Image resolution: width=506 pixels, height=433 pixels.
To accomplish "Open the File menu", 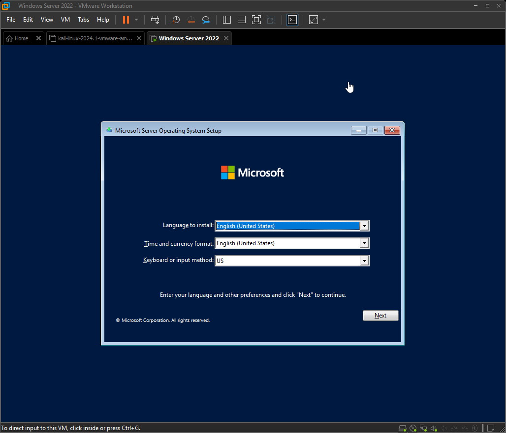I will click(x=11, y=20).
